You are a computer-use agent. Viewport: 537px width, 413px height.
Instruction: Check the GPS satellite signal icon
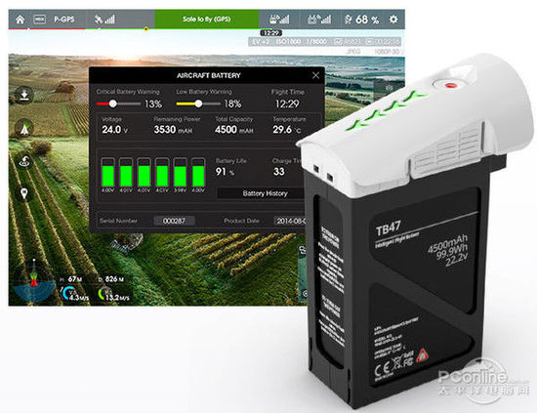coord(104,20)
